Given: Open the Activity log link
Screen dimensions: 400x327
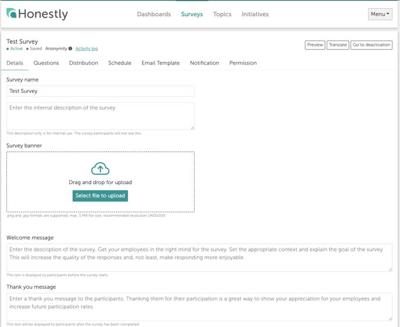Looking at the screenshot, I should coord(87,49).
